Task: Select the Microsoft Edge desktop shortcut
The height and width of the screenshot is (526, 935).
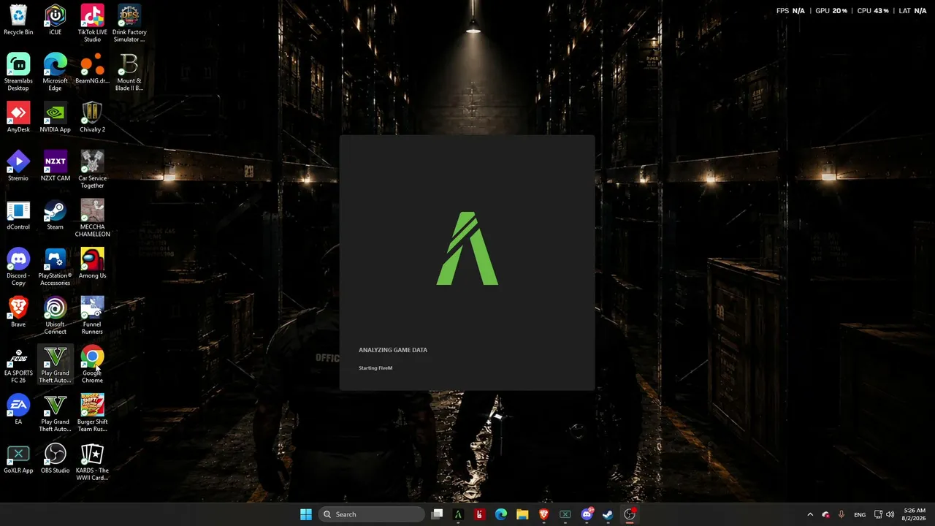Action: [56, 72]
